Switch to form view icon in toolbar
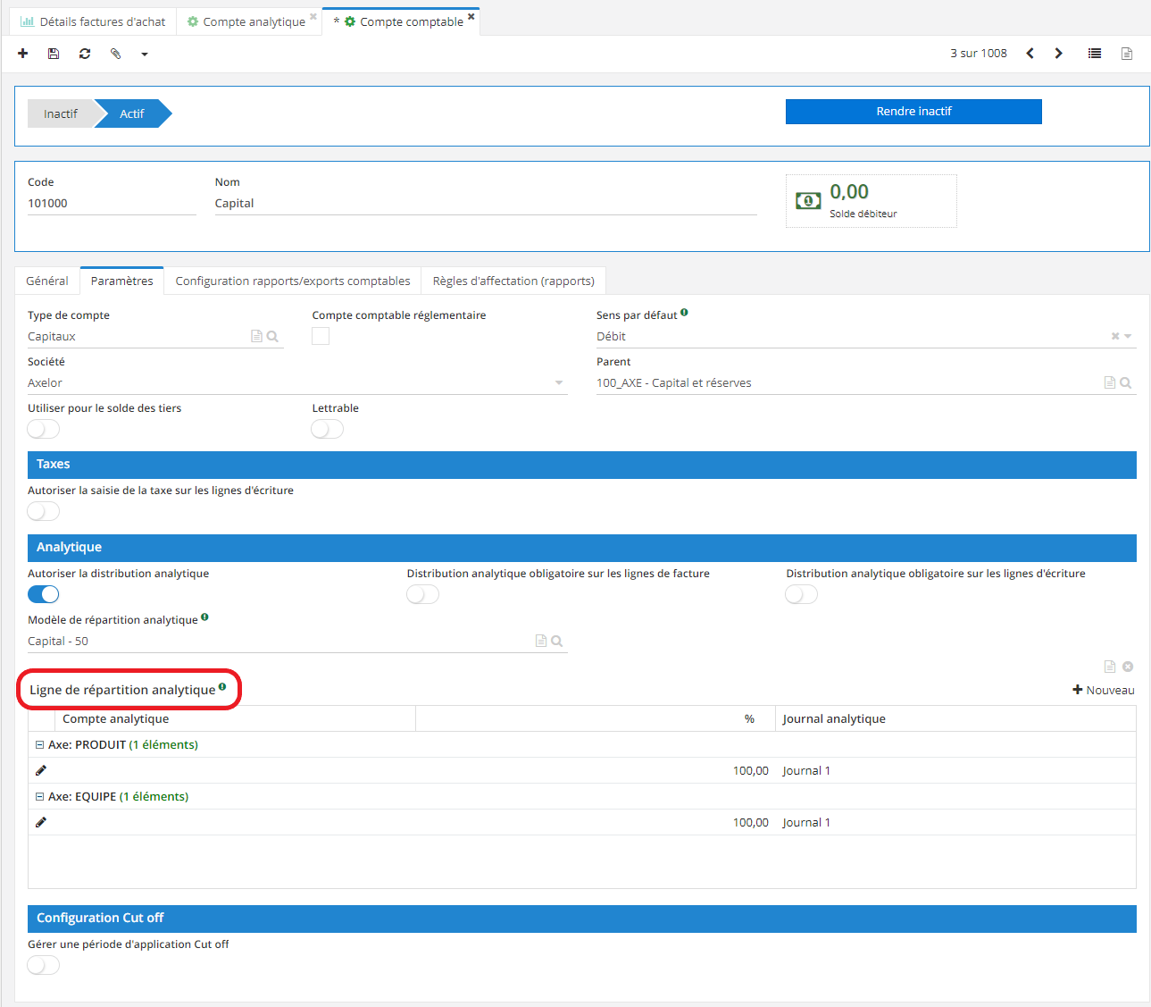This screenshot has height=1007, width=1151. 1127,54
